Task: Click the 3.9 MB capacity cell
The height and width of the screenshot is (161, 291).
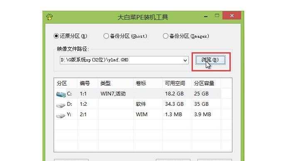Action: (202, 115)
